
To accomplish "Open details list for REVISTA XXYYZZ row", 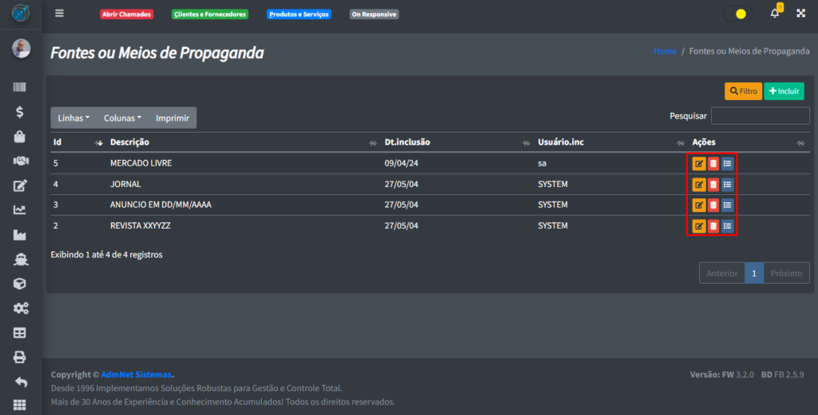I will pyautogui.click(x=727, y=226).
